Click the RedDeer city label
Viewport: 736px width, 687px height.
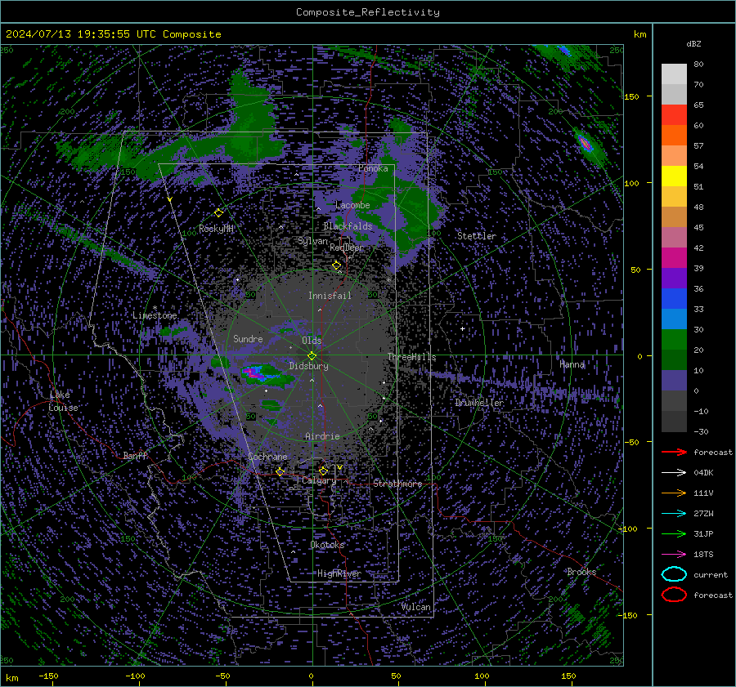(347, 248)
